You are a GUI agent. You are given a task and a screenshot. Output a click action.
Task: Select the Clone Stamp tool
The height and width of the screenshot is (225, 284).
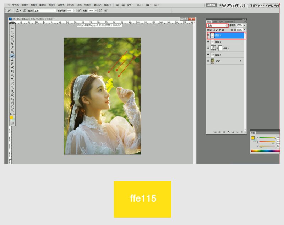12,60
